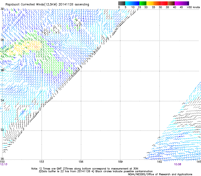Click the latitude label '26' on left axis

pos(2,70)
